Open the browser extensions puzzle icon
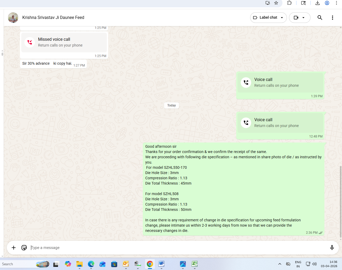The image size is (342, 270). tap(289, 3)
